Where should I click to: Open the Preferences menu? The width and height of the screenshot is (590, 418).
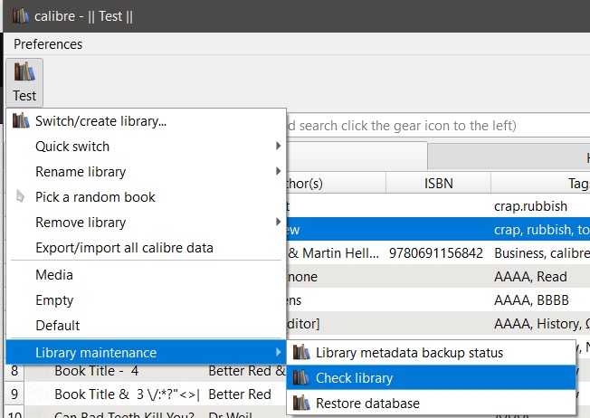click(x=48, y=43)
